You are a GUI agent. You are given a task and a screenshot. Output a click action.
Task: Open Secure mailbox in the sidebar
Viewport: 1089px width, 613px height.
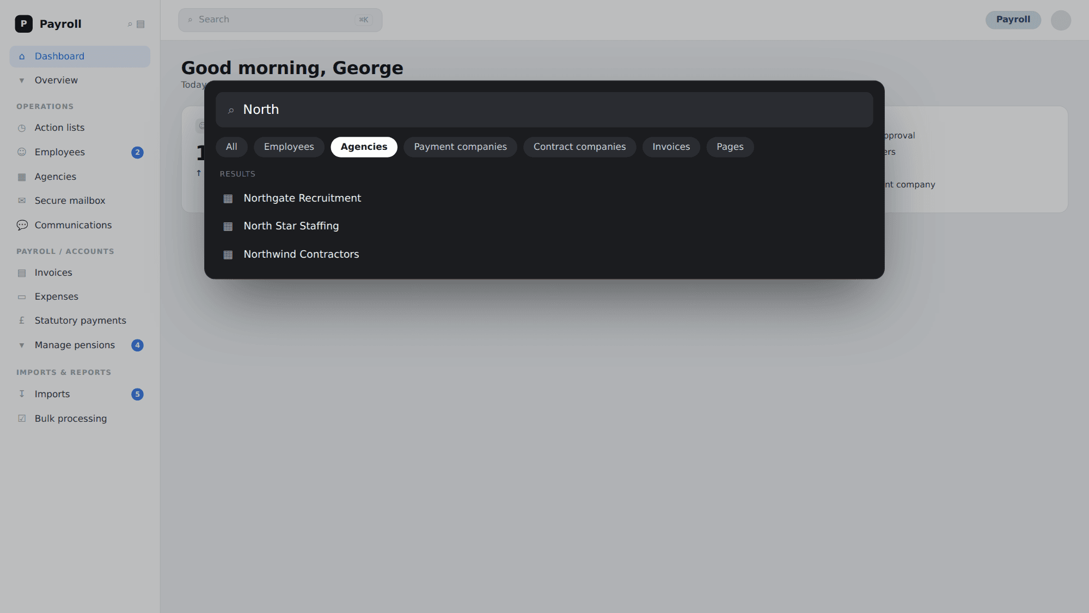79,201
